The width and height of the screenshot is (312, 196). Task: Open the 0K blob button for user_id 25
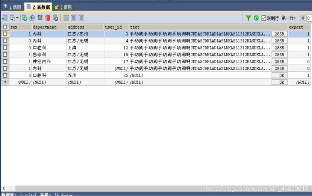(279, 75)
